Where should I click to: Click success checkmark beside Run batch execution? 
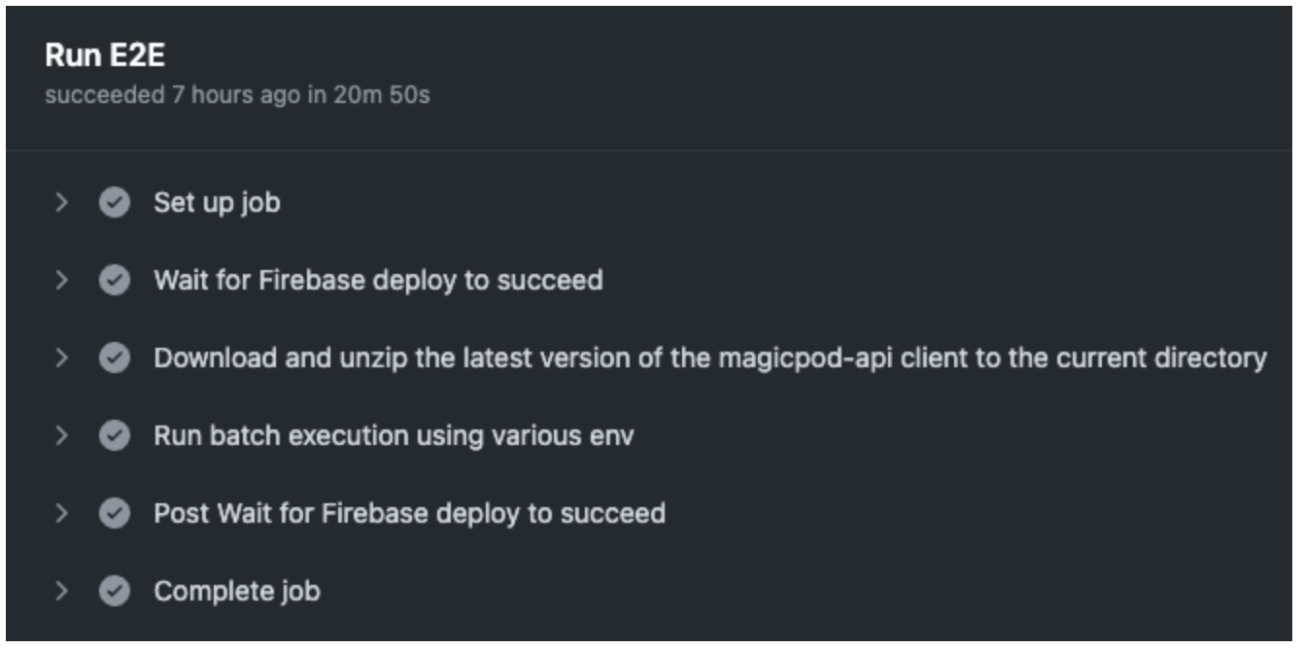coord(115,435)
